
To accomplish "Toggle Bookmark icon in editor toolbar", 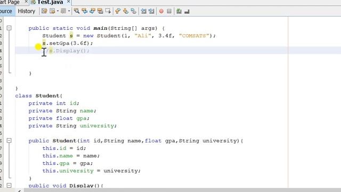I will click(134, 11).
